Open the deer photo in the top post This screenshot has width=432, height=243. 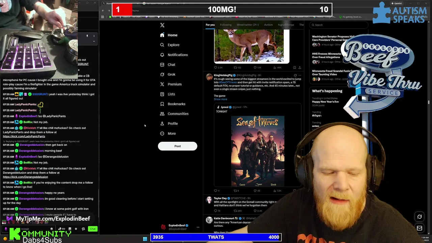252,46
